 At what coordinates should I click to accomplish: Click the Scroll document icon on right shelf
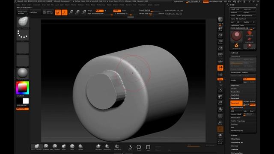pyautogui.click(x=220, y=29)
